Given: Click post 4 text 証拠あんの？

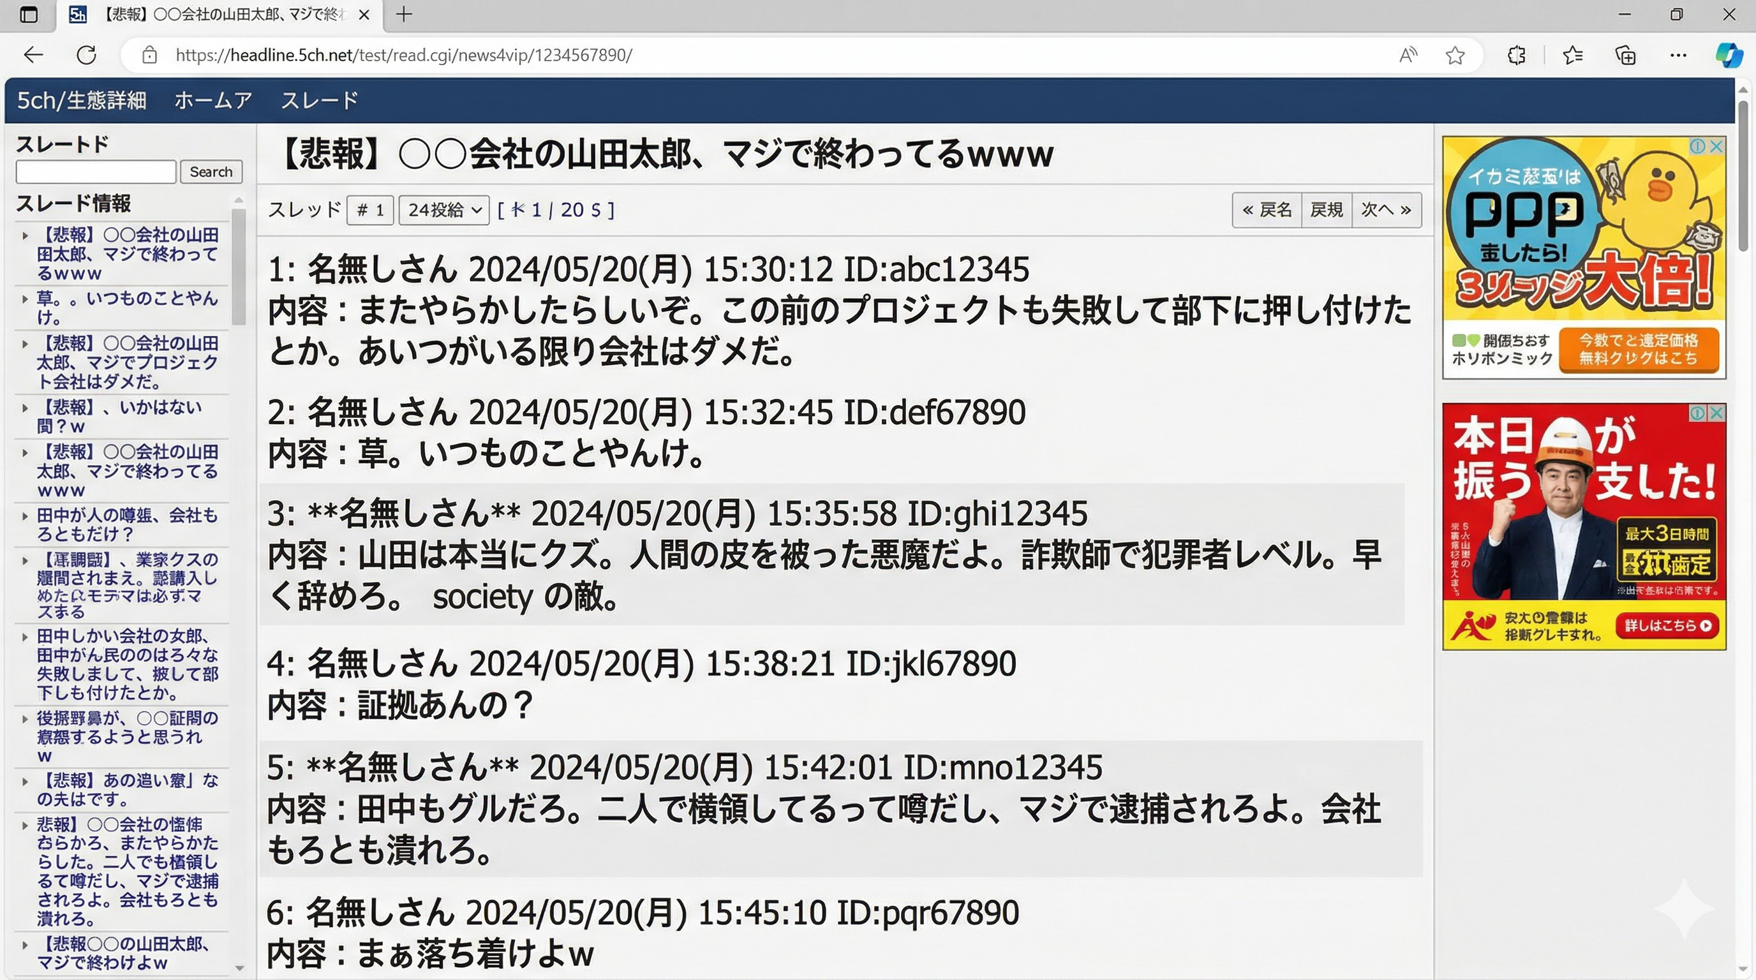Looking at the screenshot, I should tap(447, 706).
